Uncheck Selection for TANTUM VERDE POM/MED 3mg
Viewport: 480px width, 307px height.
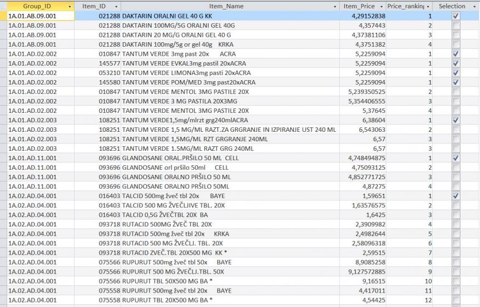coord(456,82)
